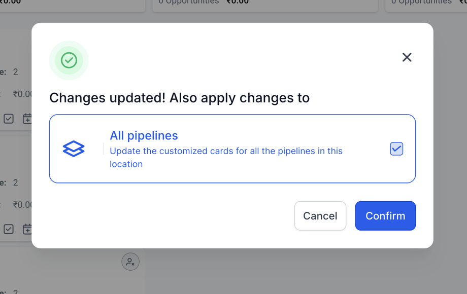Click the green success checkmark icon
Image resolution: width=467 pixels, height=294 pixels.
click(69, 60)
